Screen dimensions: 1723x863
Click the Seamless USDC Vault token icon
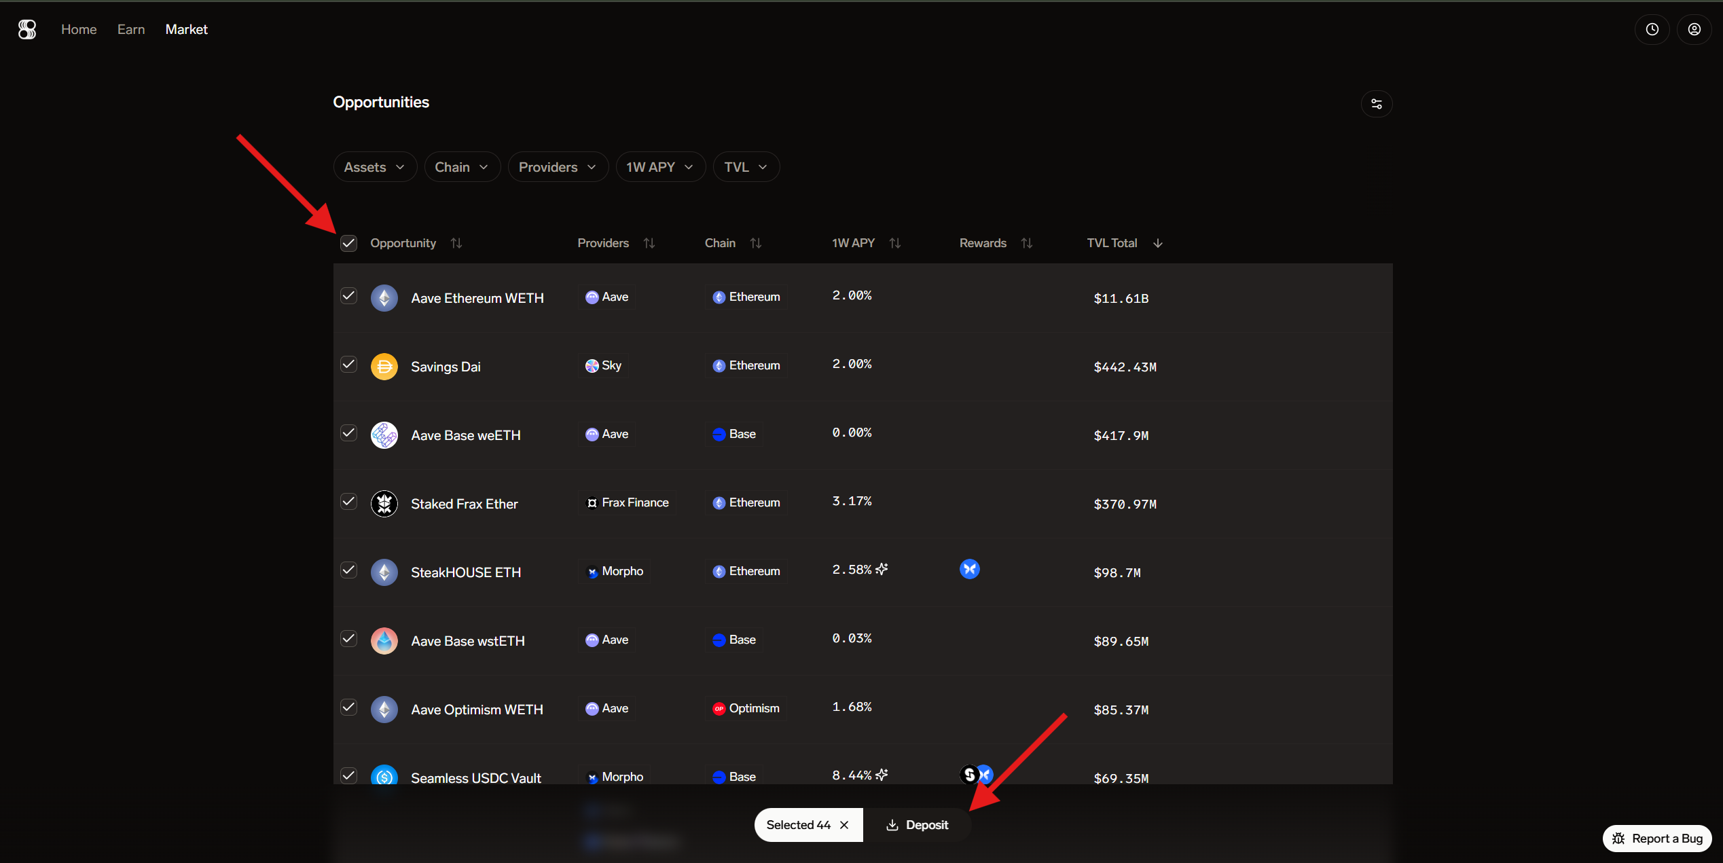(384, 776)
